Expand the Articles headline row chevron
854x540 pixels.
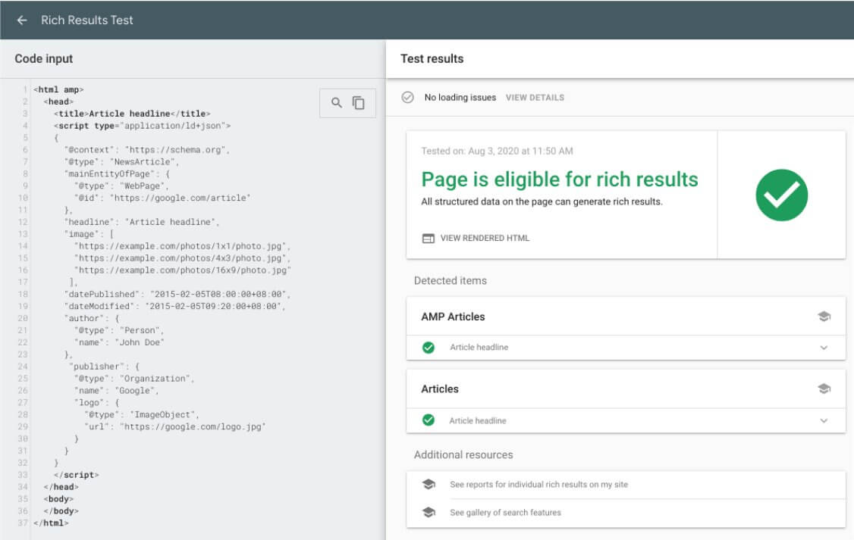pyautogui.click(x=824, y=420)
